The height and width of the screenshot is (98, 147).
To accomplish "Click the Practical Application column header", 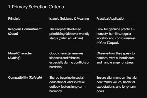I will pyautogui.click(x=111, y=19).
